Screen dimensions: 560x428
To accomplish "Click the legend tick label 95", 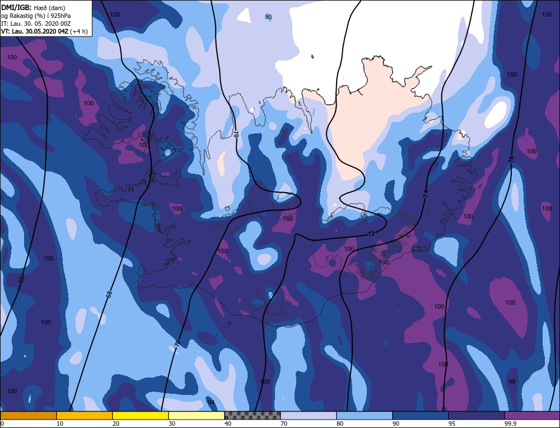I will tap(452, 424).
